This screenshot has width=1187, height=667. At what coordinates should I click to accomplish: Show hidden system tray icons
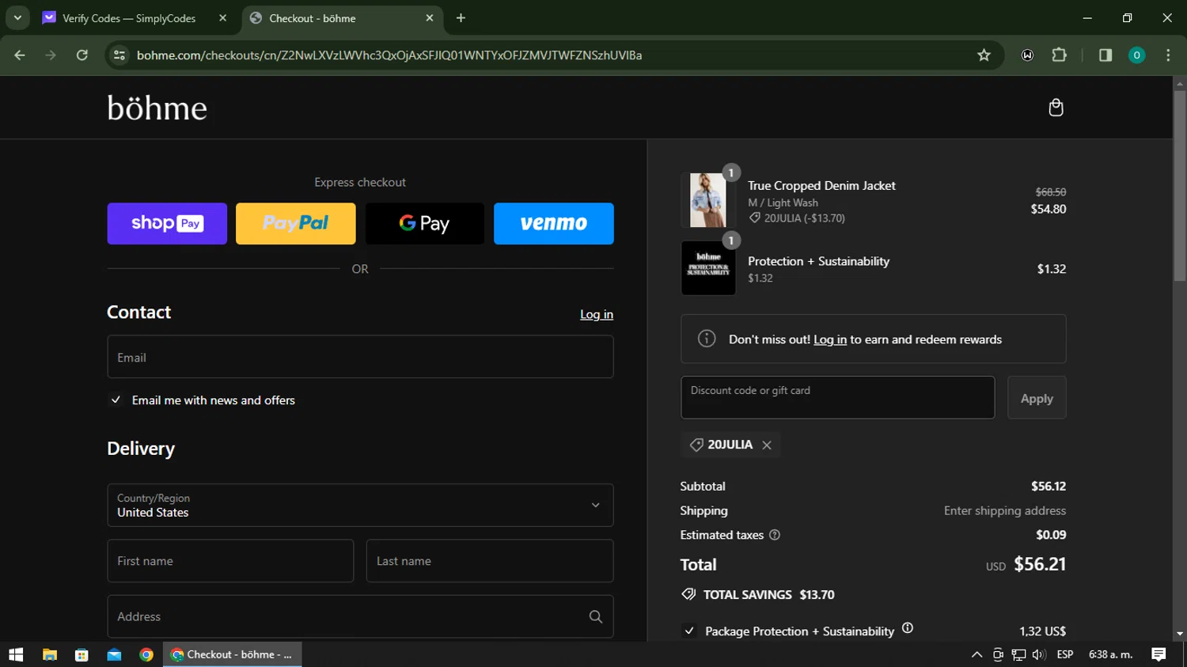(x=977, y=654)
